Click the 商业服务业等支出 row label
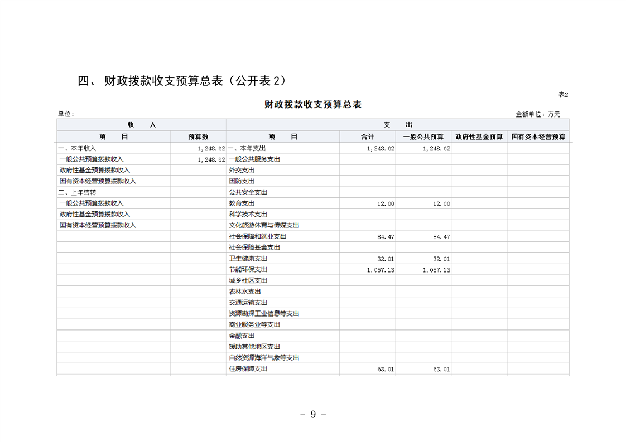Viewport: 626px width, 442px height. pyautogui.click(x=254, y=325)
